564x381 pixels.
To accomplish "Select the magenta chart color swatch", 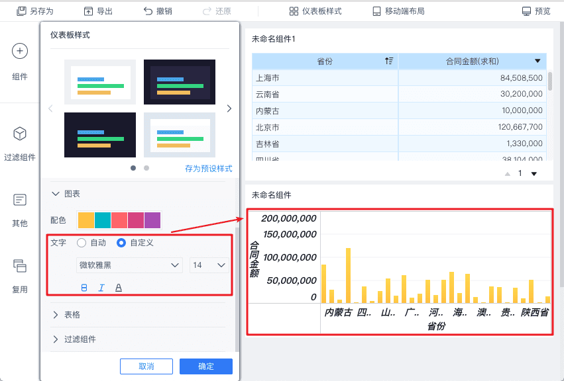I will pyautogui.click(x=136, y=220).
